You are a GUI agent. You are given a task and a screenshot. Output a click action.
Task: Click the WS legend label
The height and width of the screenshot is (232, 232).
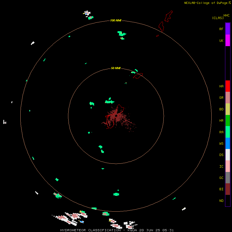[x=221, y=143]
